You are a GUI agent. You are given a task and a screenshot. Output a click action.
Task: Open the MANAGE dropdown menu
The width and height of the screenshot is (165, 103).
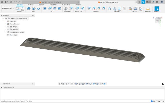click(x=135, y=12)
